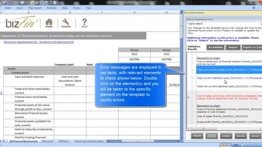
Task: Open the Home ribbon tab
Action: (x=8, y=8)
